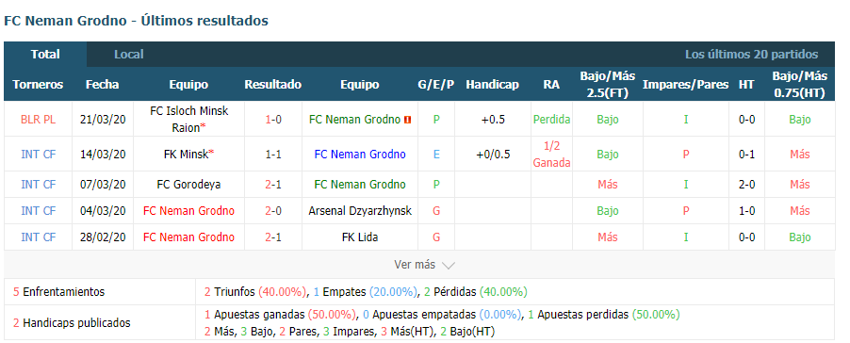Click the INT CF link for 14/03/20
The height and width of the screenshot is (343, 850).
coord(38,155)
